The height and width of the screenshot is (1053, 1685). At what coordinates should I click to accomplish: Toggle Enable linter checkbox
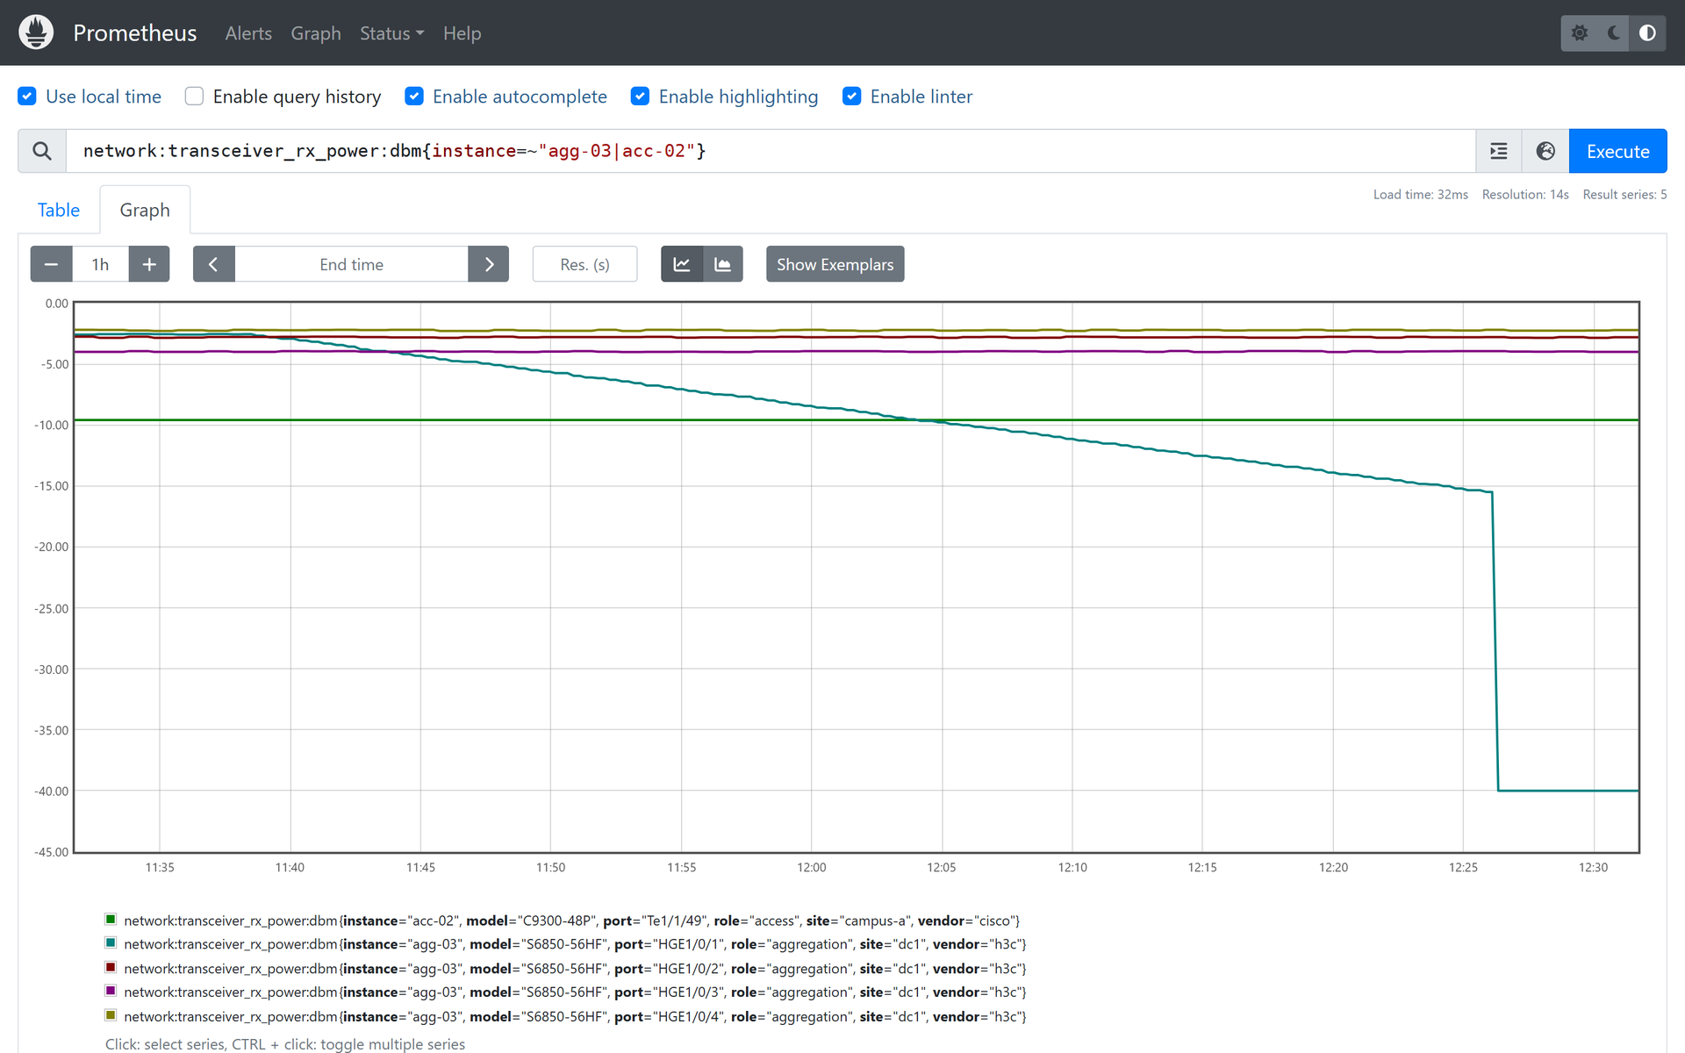tap(851, 97)
